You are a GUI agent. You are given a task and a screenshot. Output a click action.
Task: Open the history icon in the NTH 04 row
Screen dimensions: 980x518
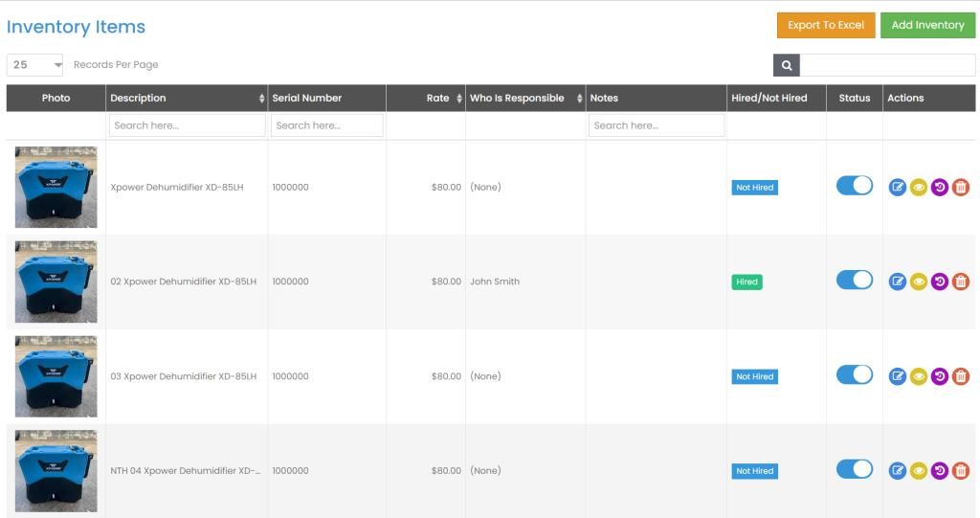click(x=940, y=470)
